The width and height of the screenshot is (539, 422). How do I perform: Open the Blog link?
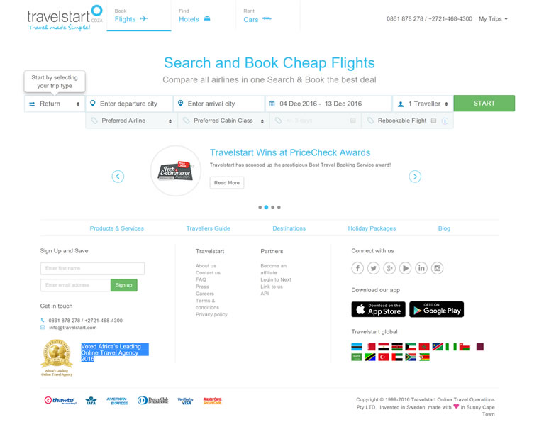coord(444,228)
